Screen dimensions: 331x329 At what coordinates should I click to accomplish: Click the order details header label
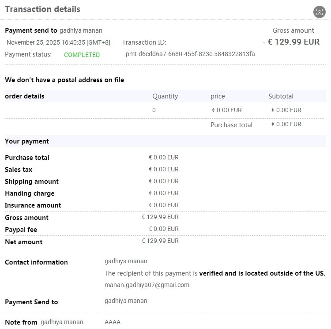[25, 96]
